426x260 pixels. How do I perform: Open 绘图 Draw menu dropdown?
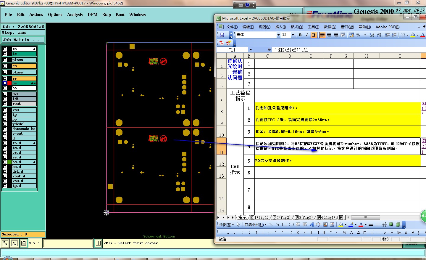click(x=227, y=224)
